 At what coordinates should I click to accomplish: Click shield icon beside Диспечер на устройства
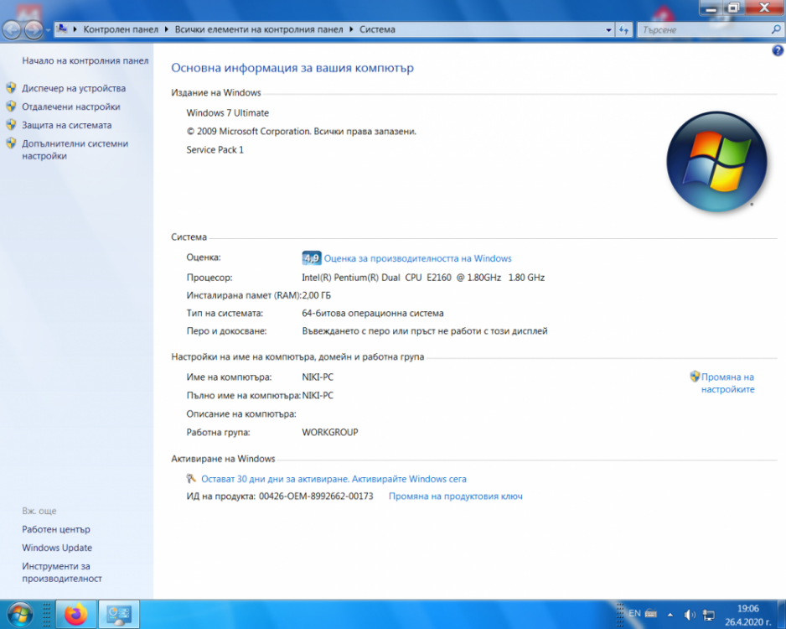[x=11, y=88]
